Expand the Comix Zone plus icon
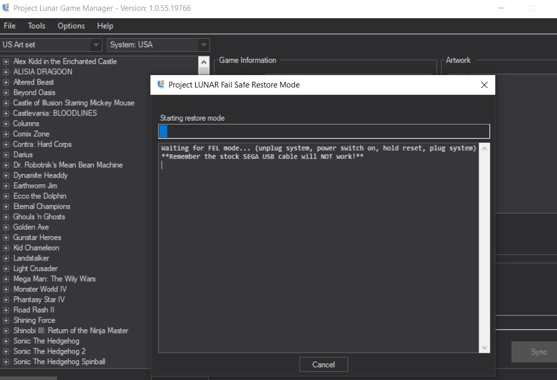557x380 pixels. pos(6,134)
